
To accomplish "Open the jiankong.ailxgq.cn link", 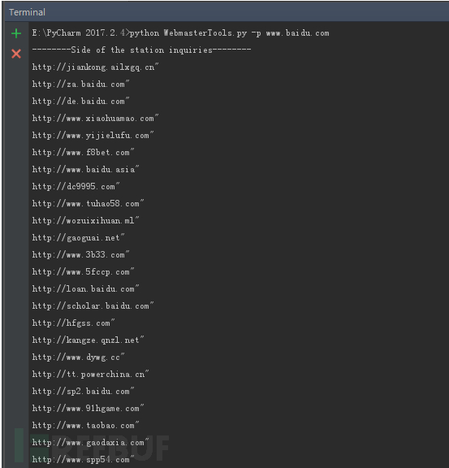I will tap(95, 67).
